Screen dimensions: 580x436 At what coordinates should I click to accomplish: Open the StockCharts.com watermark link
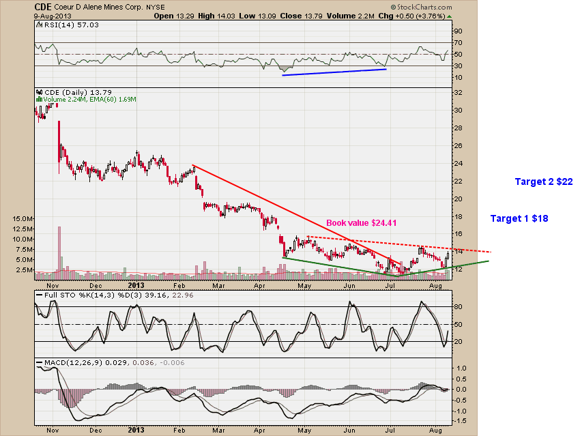(421, 7)
